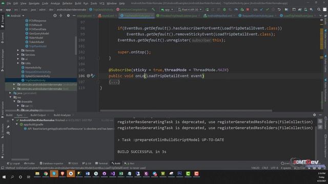
Task: Show hidden editor tabs dropdown arrow
Action: pos(320,16)
